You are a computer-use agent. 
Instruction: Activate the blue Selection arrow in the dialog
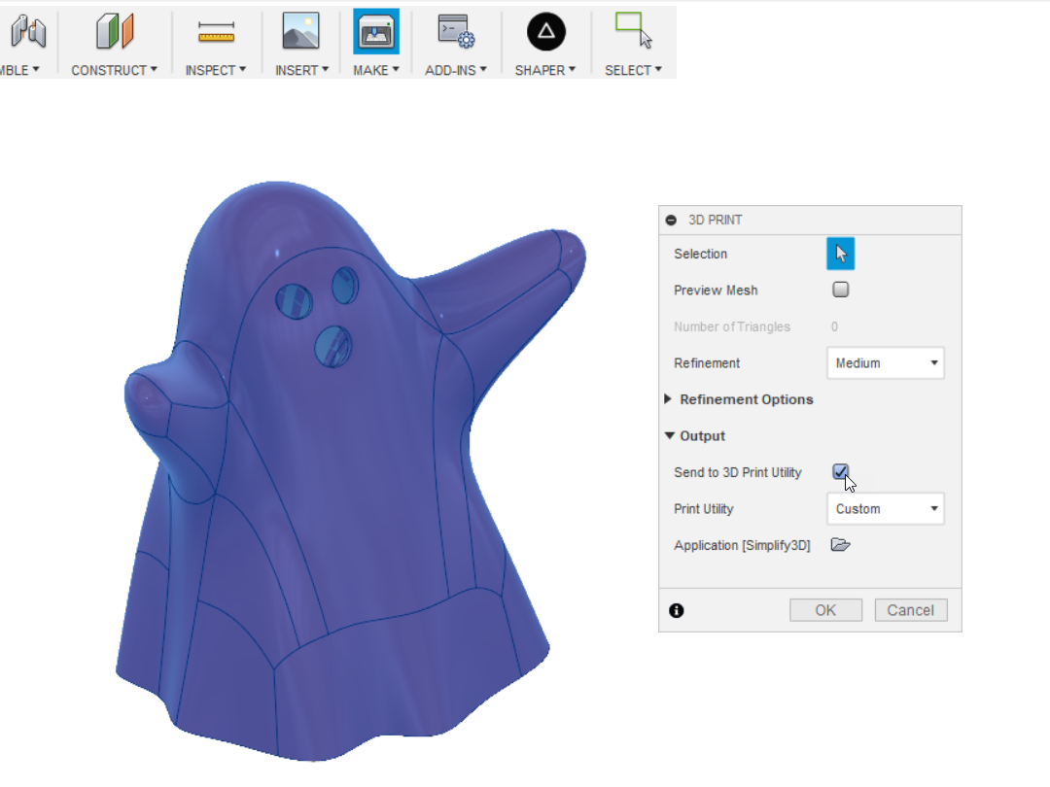click(x=840, y=254)
